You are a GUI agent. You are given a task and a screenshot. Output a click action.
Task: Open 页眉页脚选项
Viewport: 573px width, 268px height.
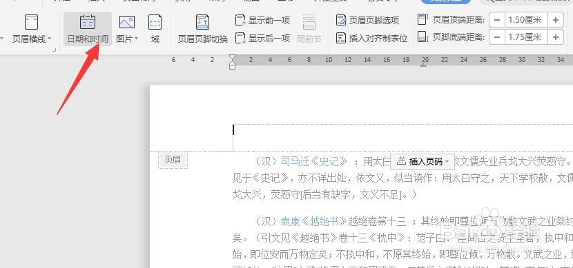tap(368, 21)
